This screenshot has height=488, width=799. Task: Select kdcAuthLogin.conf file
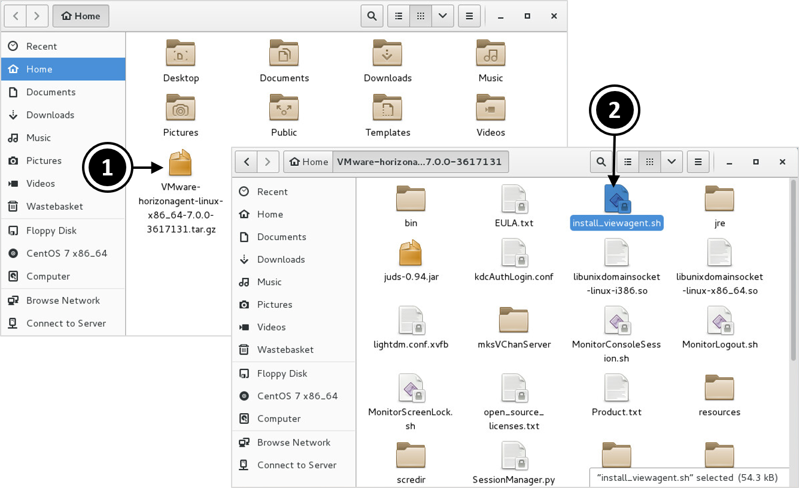(514, 253)
